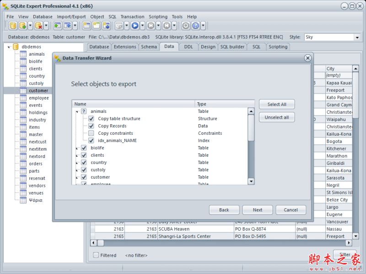Click the New Database toolbar icon
Image resolution: width=366 pixels, height=274 pixels.
tap(13, 26)
